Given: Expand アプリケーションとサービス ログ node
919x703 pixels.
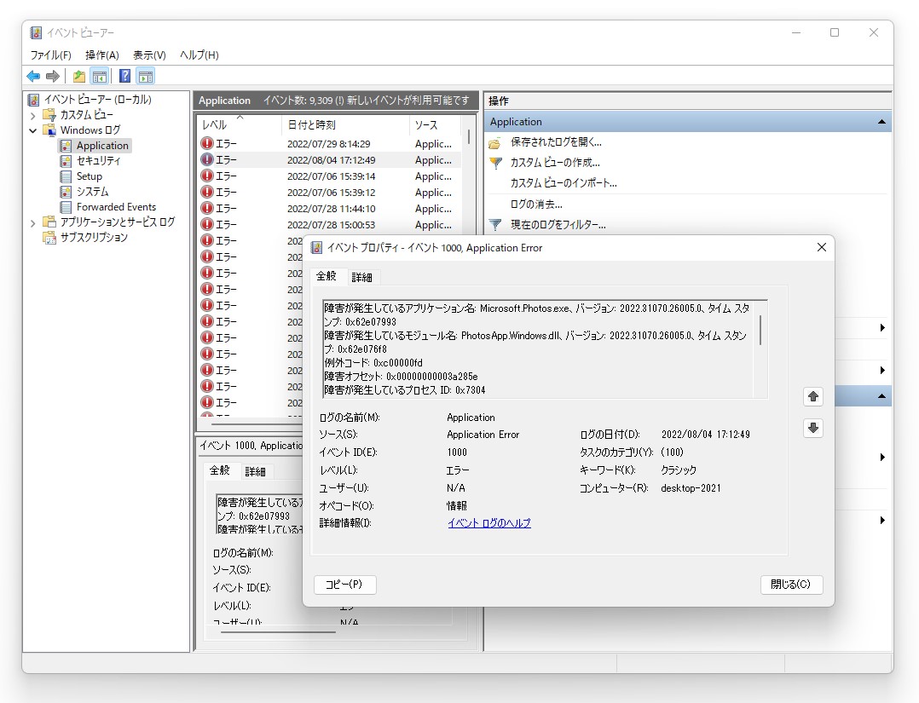Looking at the screenshot, I should (x=32, y=222).
